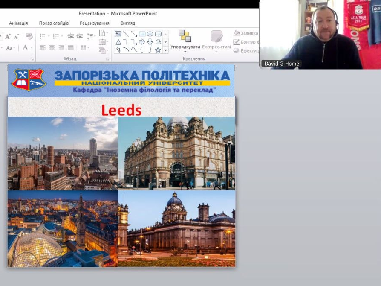This screenshot has height=286, width=381.
Task: Click the Leeds slide title text
Action: 121,110
